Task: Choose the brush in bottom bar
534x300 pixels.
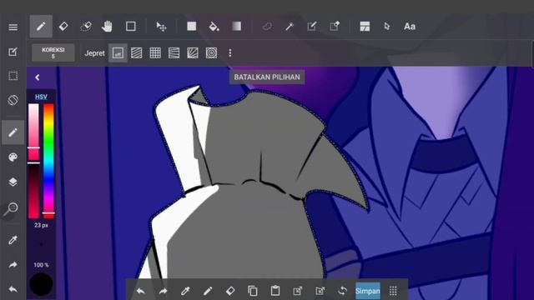Action: [x=208, y=291]
